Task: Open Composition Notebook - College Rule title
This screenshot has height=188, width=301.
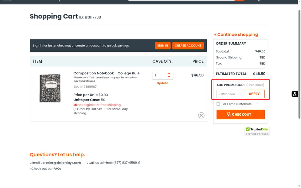Action: click(x=106, y=73)
